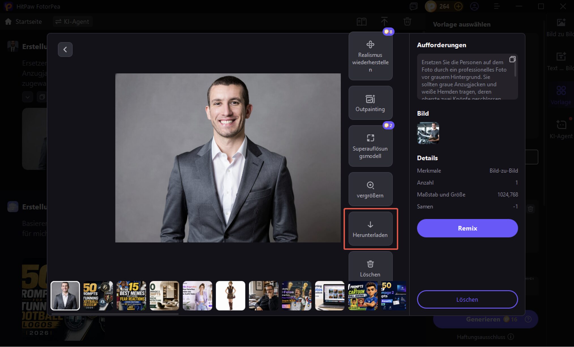Open the source gym image thumbnail under Bild
This screenshot has width=574, height=347.
(x=428, y=133)
